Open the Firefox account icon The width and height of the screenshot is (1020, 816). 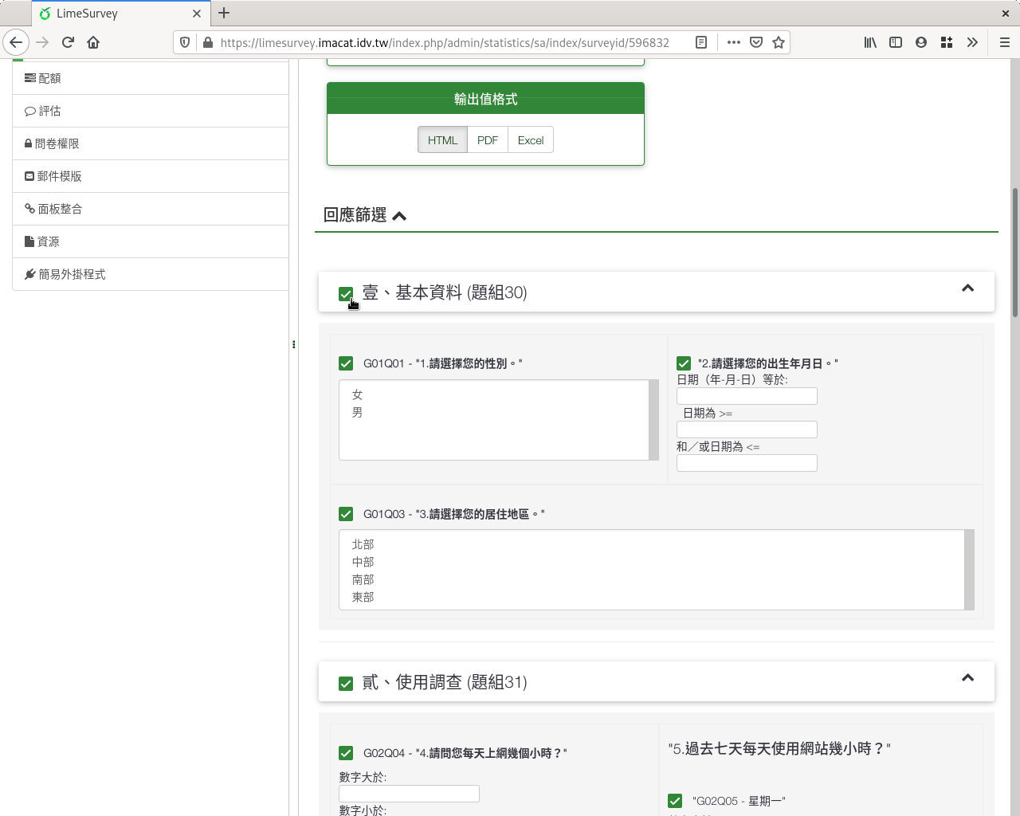tap(921, 42)
